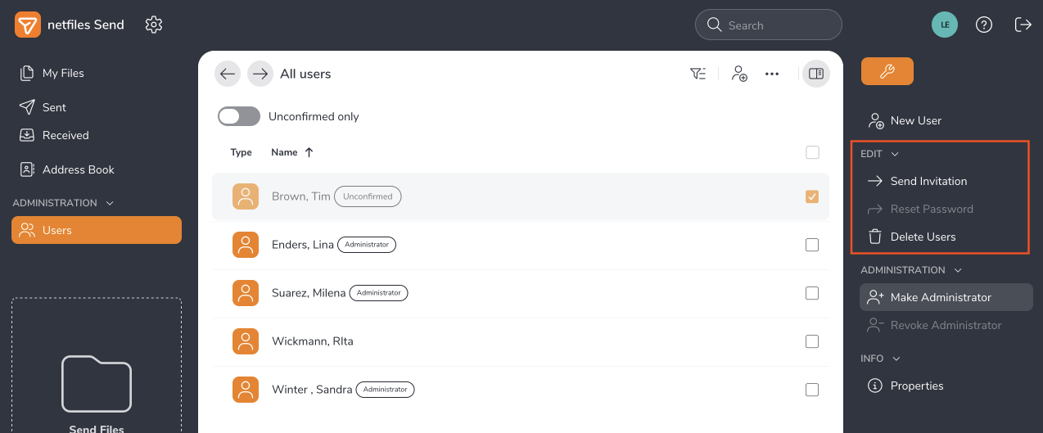Open Address Book in the sidebar
The height and width of the screenshot is (433, 1043).
(78, 169)
